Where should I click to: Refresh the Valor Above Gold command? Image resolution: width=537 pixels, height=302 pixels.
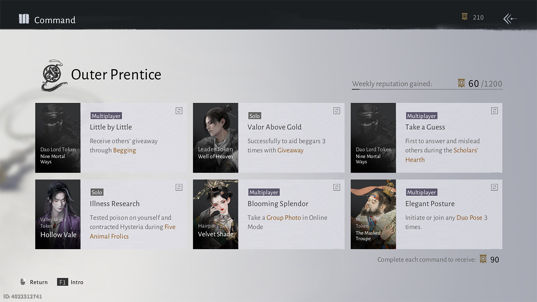[x=336, y=111]
